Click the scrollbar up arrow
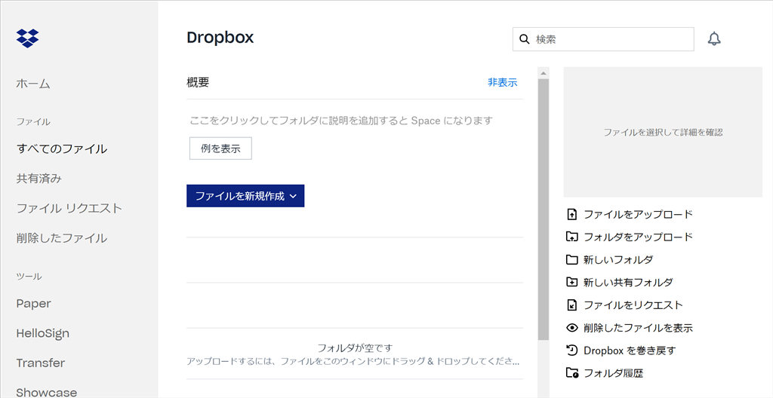 pyautogui.click(x=544, y=73)
